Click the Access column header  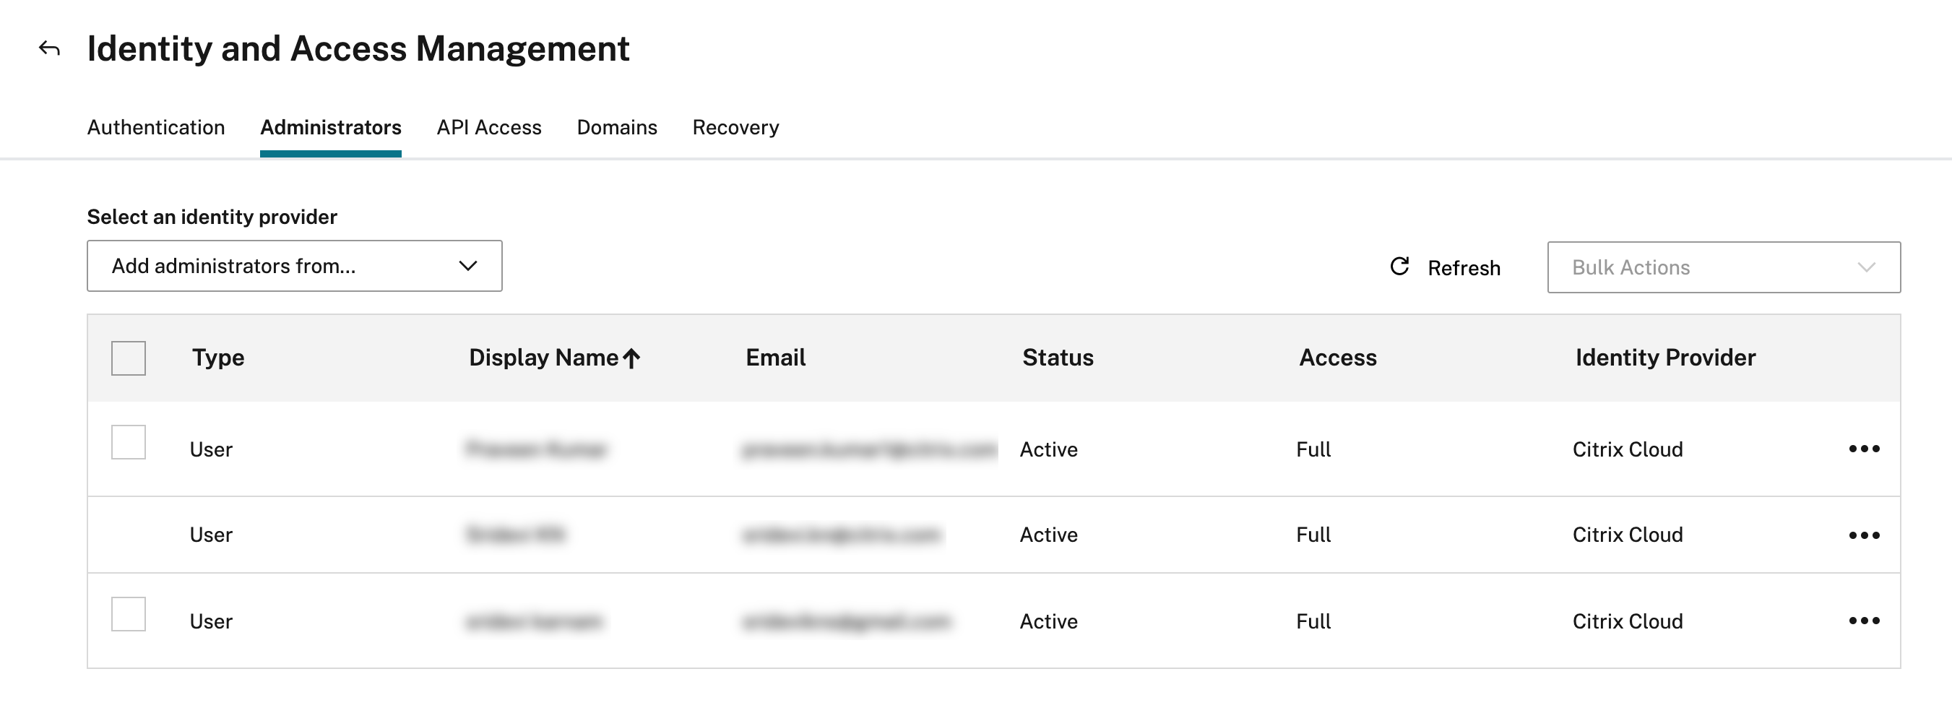[x=1337, y=358]
